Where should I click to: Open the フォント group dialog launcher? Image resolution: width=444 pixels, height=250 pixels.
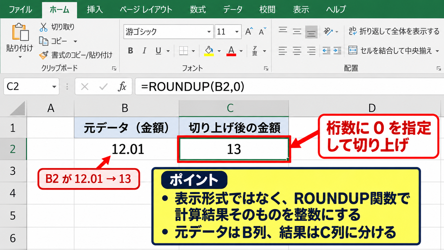click(x=266, y=69)
